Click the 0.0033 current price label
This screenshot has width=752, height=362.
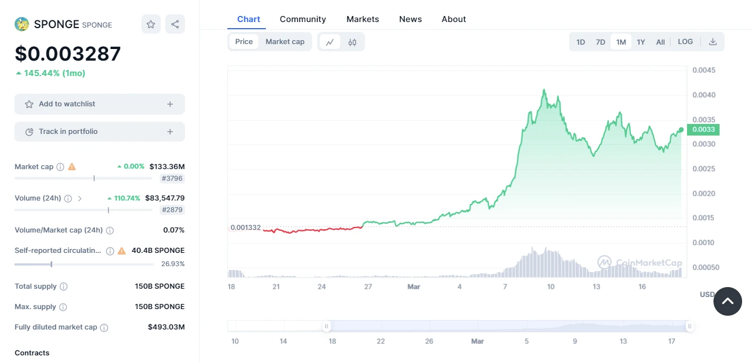pyautogui.click(x=704, y=129)
